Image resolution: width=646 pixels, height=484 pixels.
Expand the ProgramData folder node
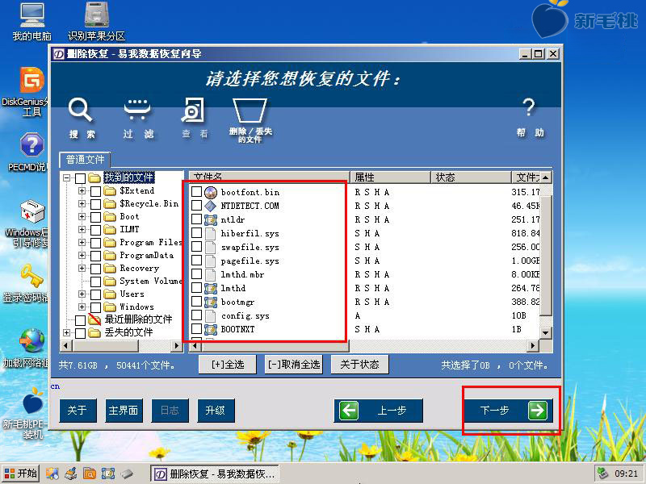(82, 255)
